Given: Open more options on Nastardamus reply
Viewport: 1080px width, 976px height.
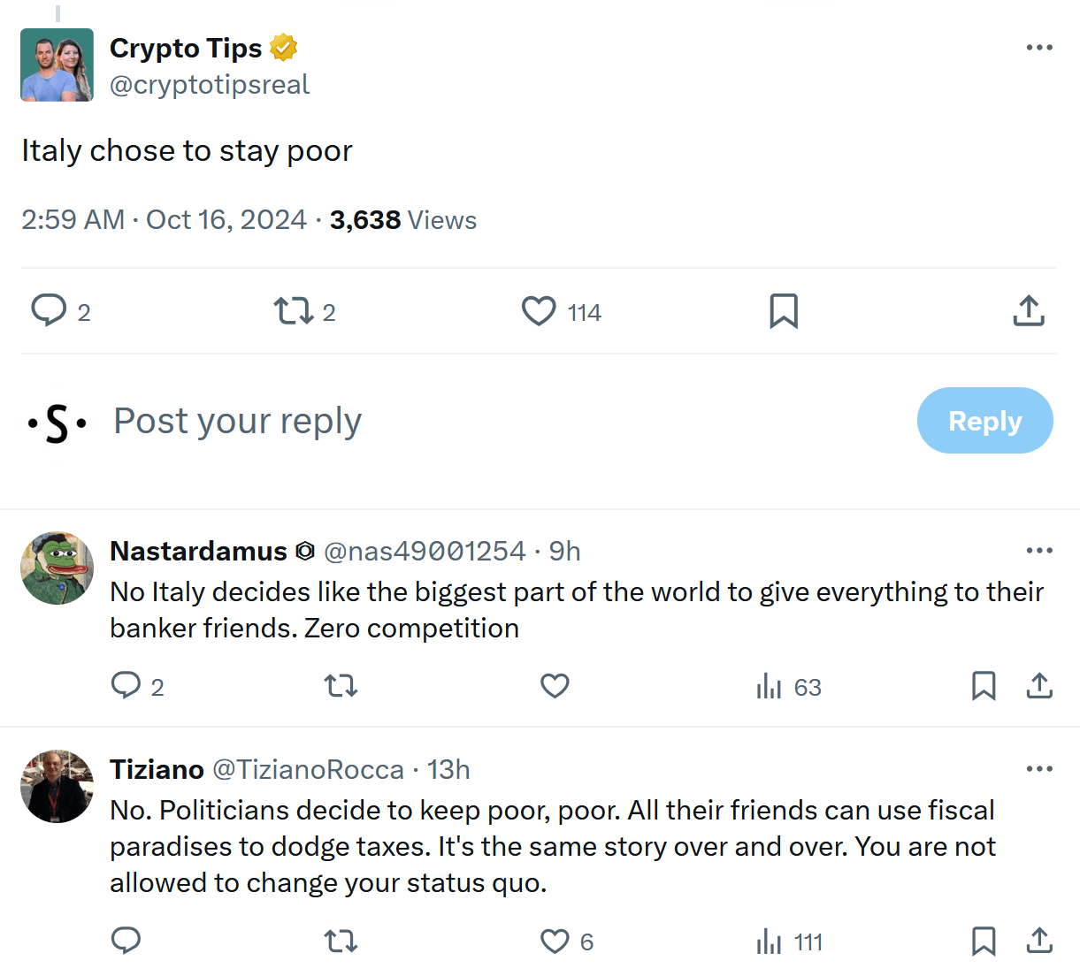Looking at the screenshot, I should coord(1039,551).
